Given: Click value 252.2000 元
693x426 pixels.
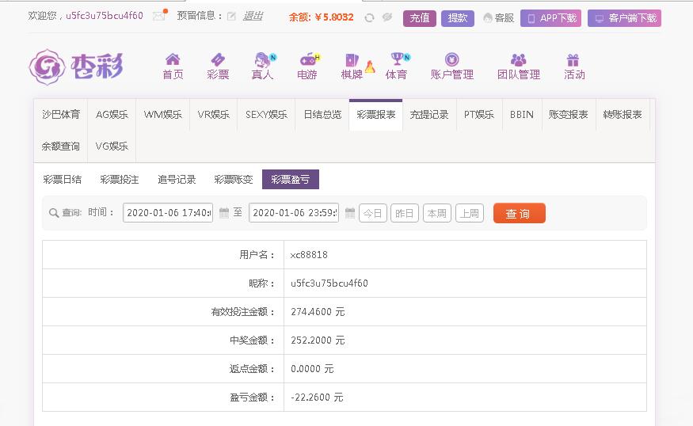Looking at the screenshot, I should (318, 340).
